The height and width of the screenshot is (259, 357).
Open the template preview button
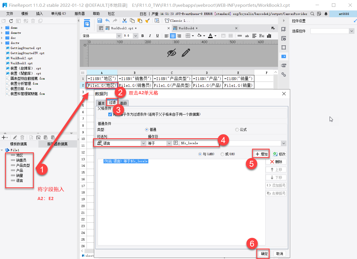87,24
